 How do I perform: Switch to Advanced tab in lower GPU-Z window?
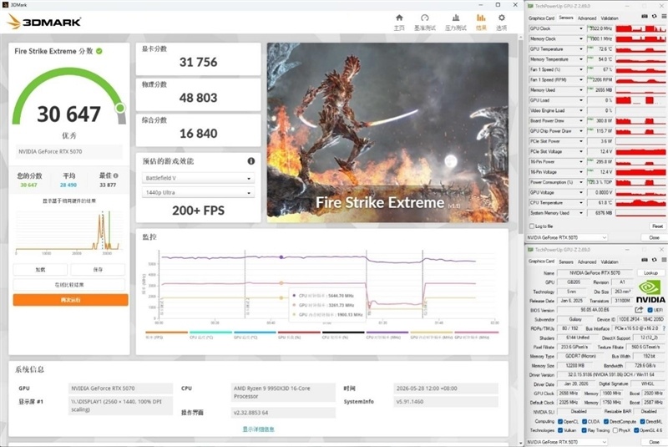click(587, 262)
